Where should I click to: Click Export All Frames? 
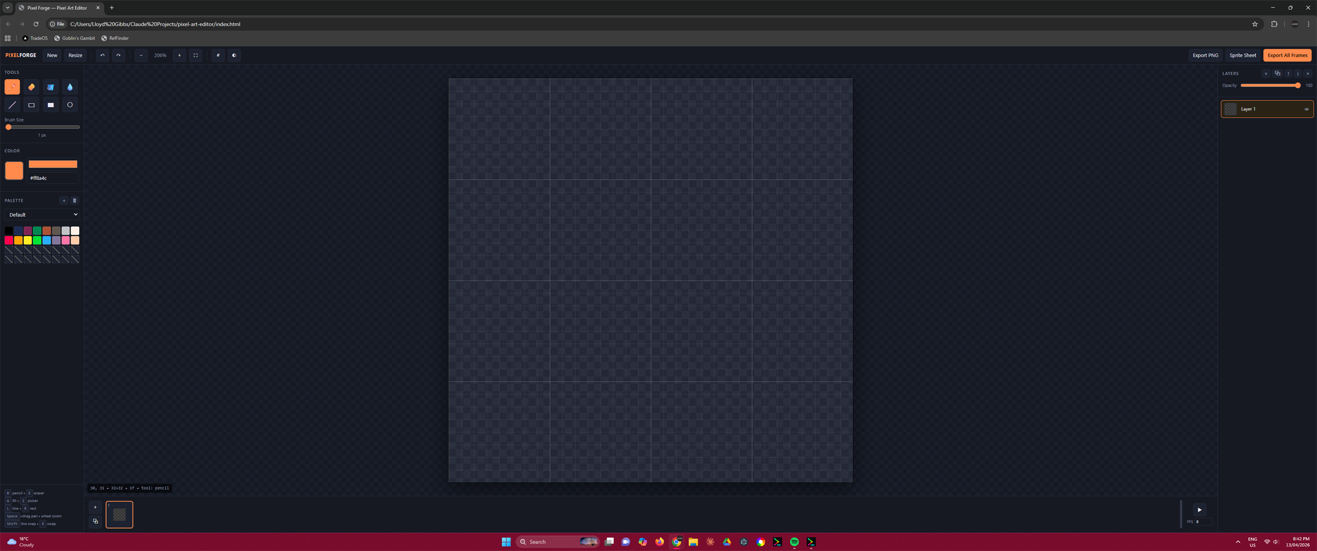point(1287,55)
